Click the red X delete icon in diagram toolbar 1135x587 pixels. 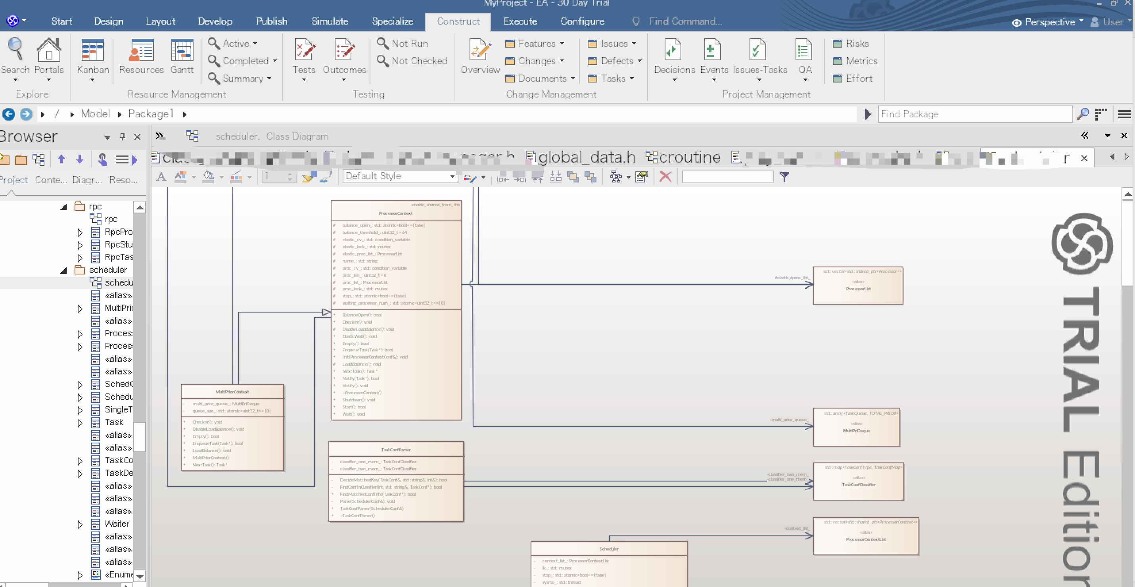tap(665, 177)
